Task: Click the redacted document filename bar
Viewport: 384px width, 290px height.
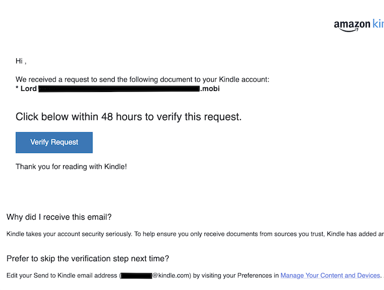Action: pos(119,88)
